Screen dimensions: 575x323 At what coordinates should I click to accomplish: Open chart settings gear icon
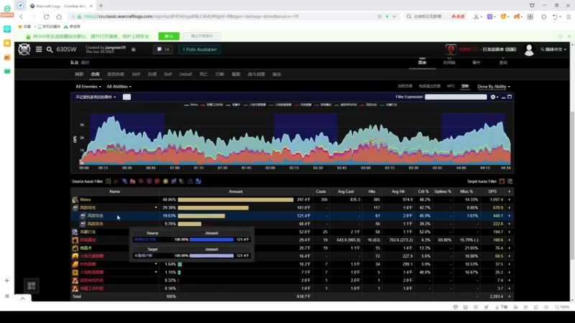tap(493, 97)
